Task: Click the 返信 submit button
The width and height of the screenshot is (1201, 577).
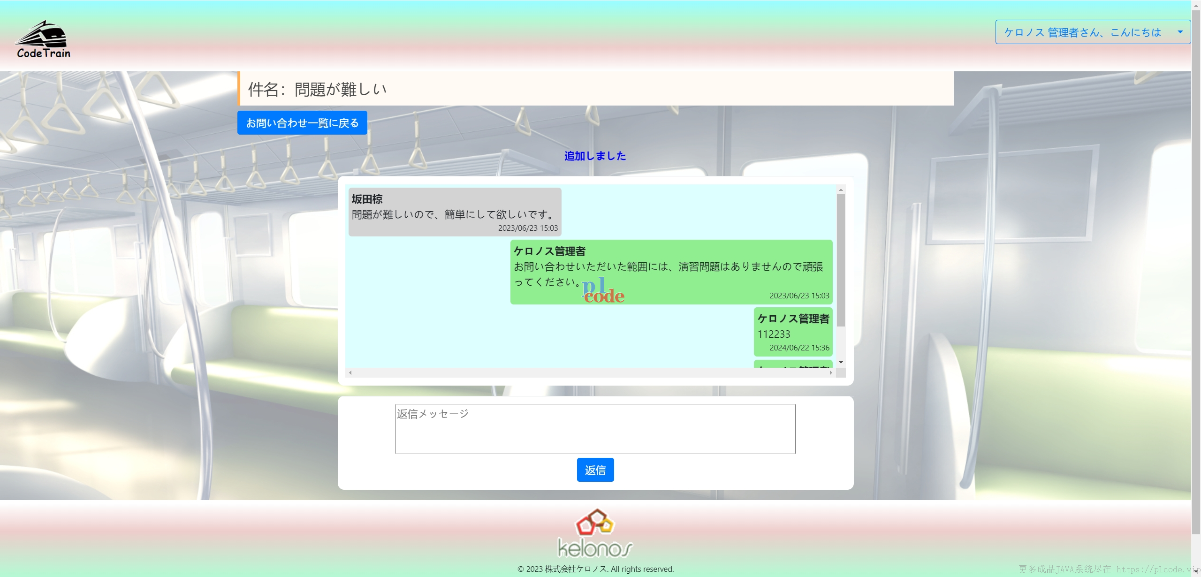Action: pos(595,470)
